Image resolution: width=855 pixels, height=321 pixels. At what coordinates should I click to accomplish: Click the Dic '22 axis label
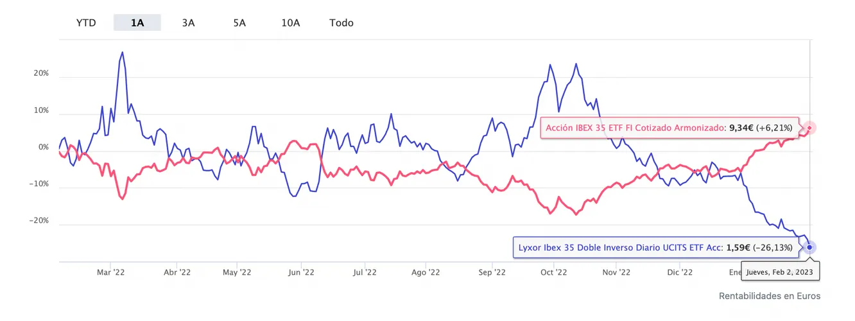(680, 272)
